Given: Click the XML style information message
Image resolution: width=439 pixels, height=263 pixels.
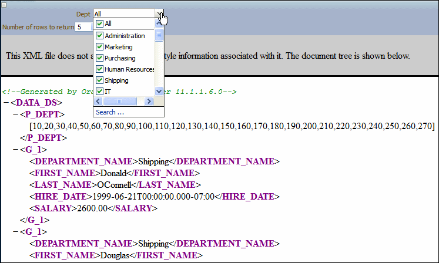Looking at the screenshot, I should tap(207, 56).
